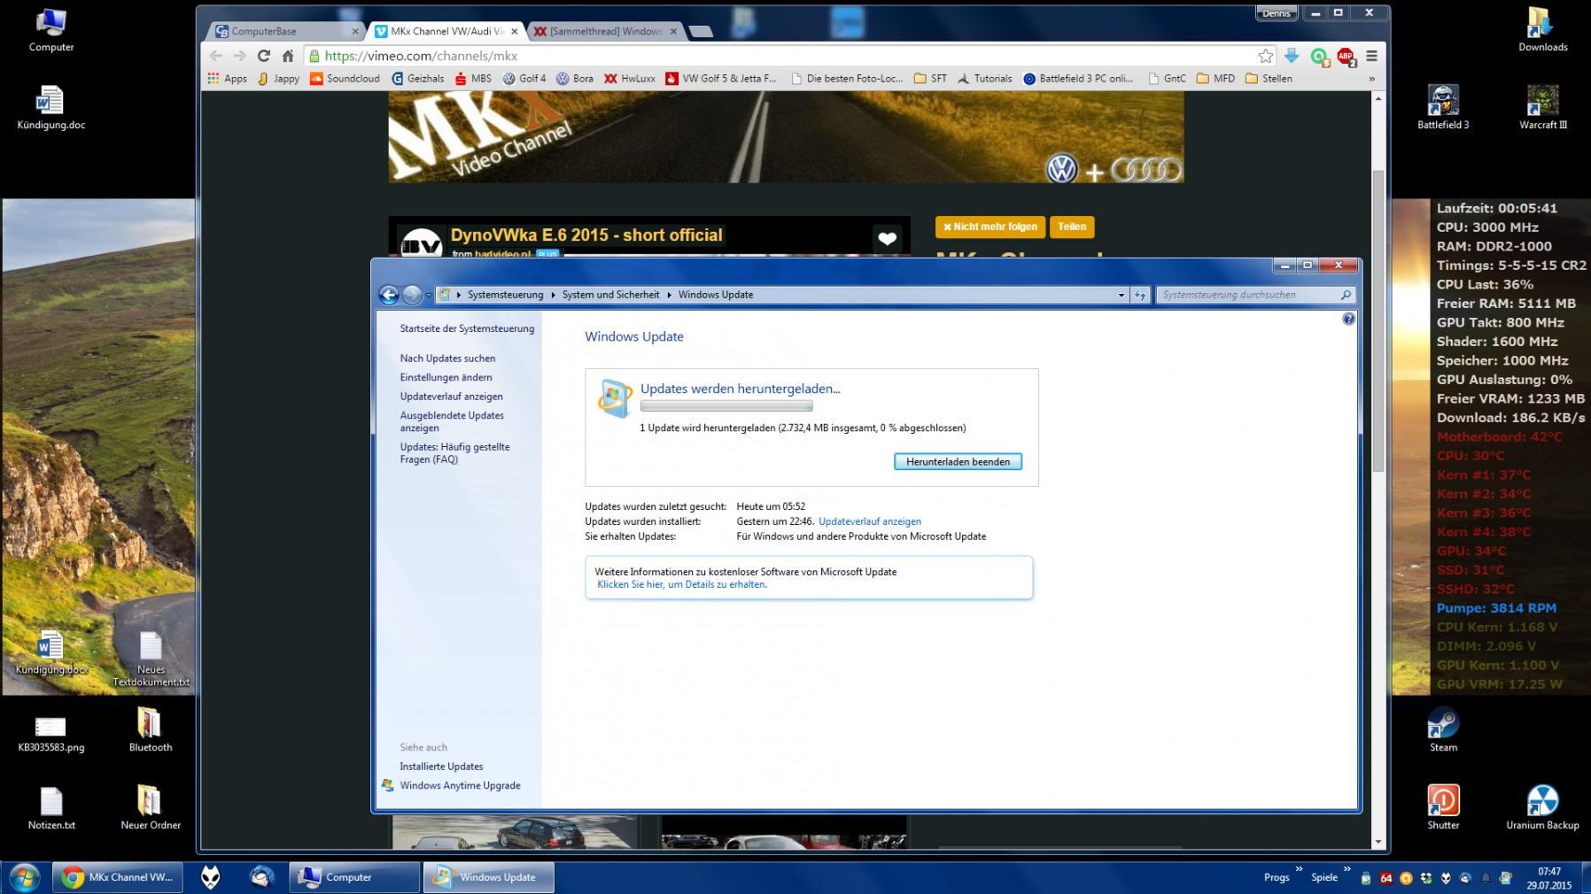
Task: Select the Warcraft III desktop icon
Action: 1543,108
